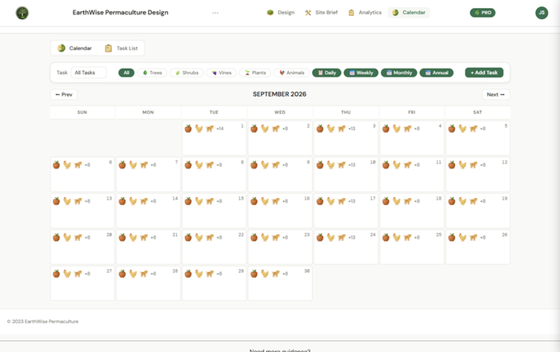Click the apple icon on September 13
This screenshot has width=560, height=352.
point(57,201)
